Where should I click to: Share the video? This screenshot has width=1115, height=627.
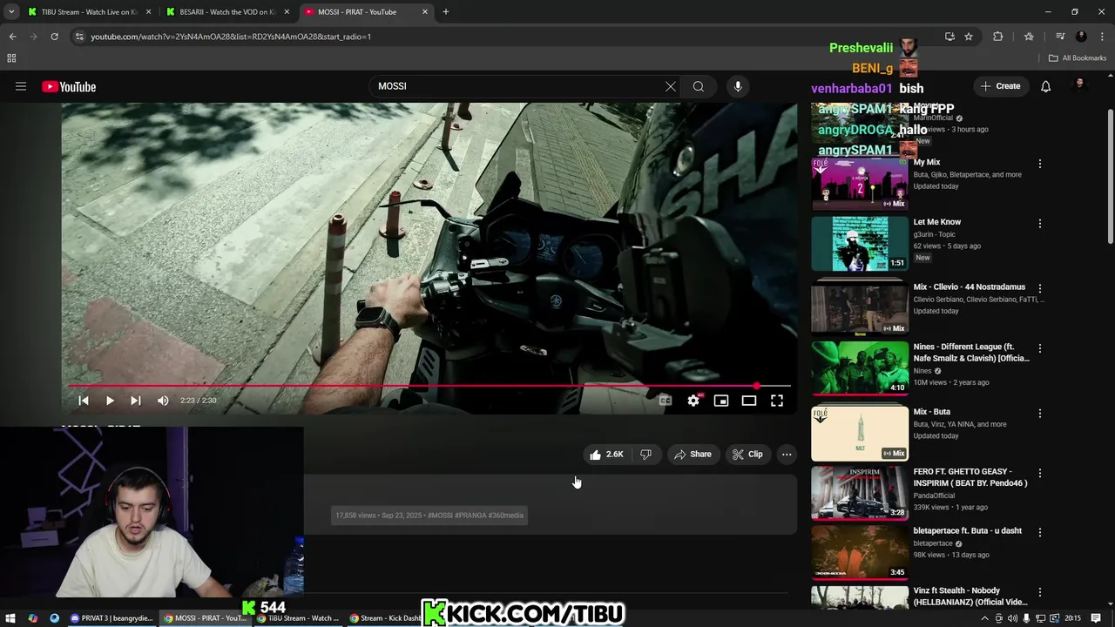693,454
